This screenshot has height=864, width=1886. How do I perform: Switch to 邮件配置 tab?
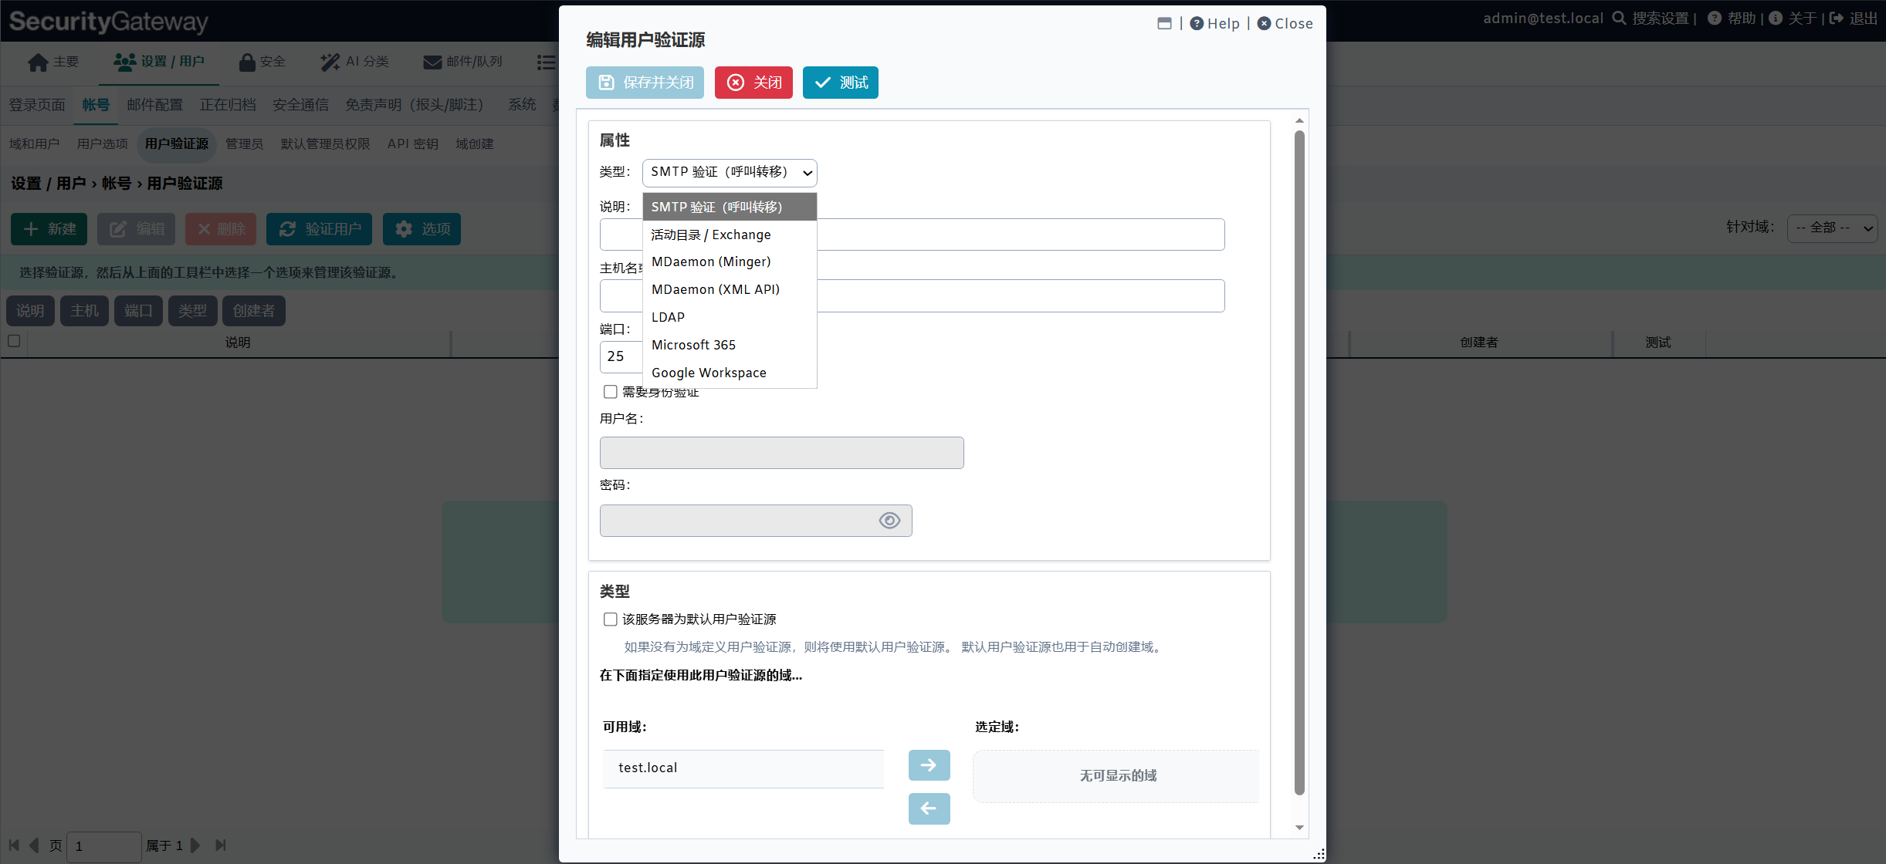click(154, 105)
